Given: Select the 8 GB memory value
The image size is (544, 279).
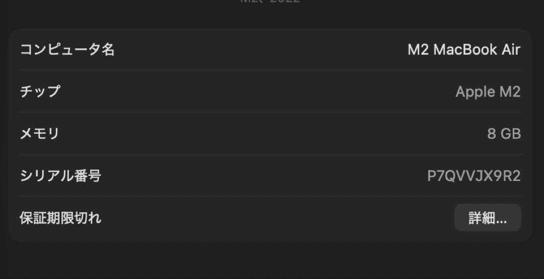Looking at the screenshot, I should pyautogui.click(x=504, y=134).
